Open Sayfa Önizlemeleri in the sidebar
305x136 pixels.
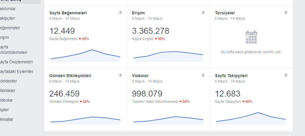(x=16, y=62)
